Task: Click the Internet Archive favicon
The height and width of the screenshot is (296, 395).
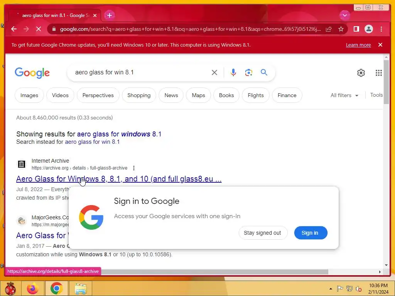Action: (22, 164)
